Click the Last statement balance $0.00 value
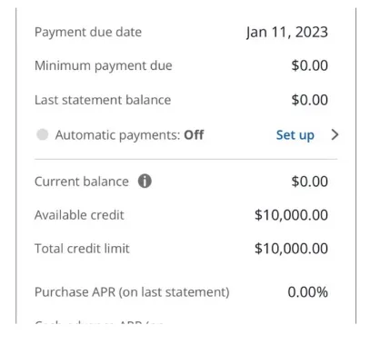Viewport: 370px width, 354px height. [310, 100]
